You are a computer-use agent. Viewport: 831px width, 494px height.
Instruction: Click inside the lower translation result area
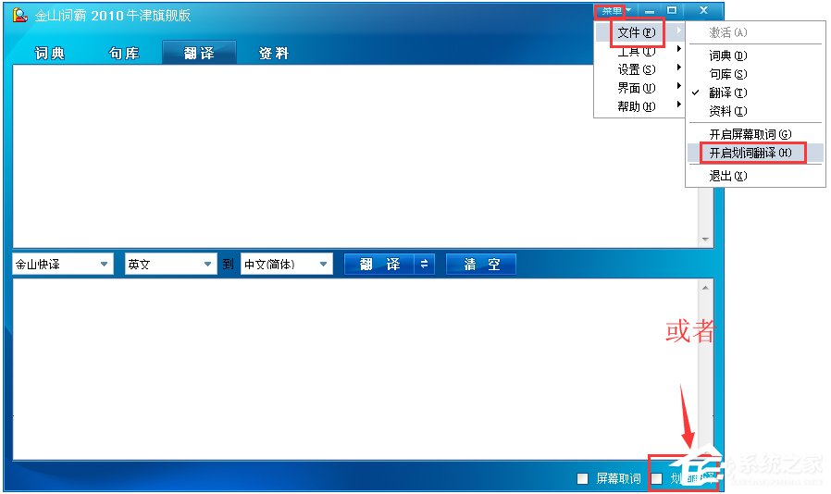355,369
